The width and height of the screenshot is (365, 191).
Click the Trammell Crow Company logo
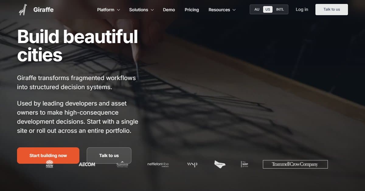coord(295,164)
